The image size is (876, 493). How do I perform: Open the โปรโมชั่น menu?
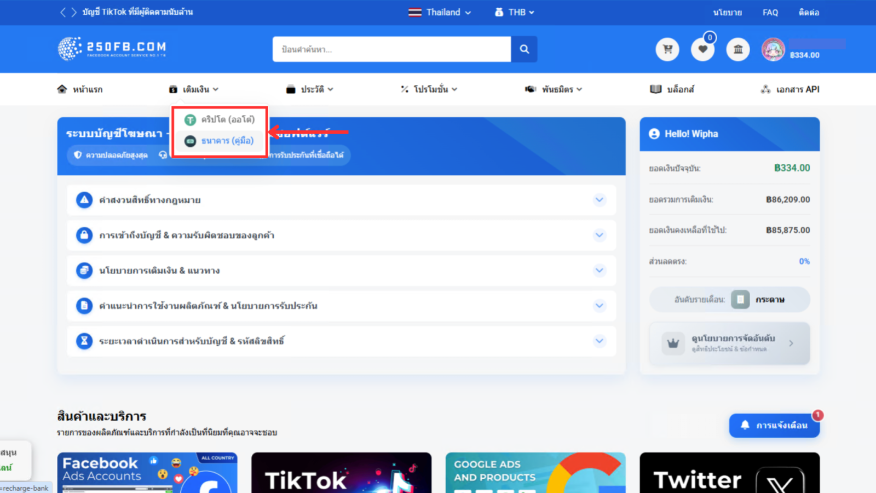pyautogui.click(x=429, y=89)
